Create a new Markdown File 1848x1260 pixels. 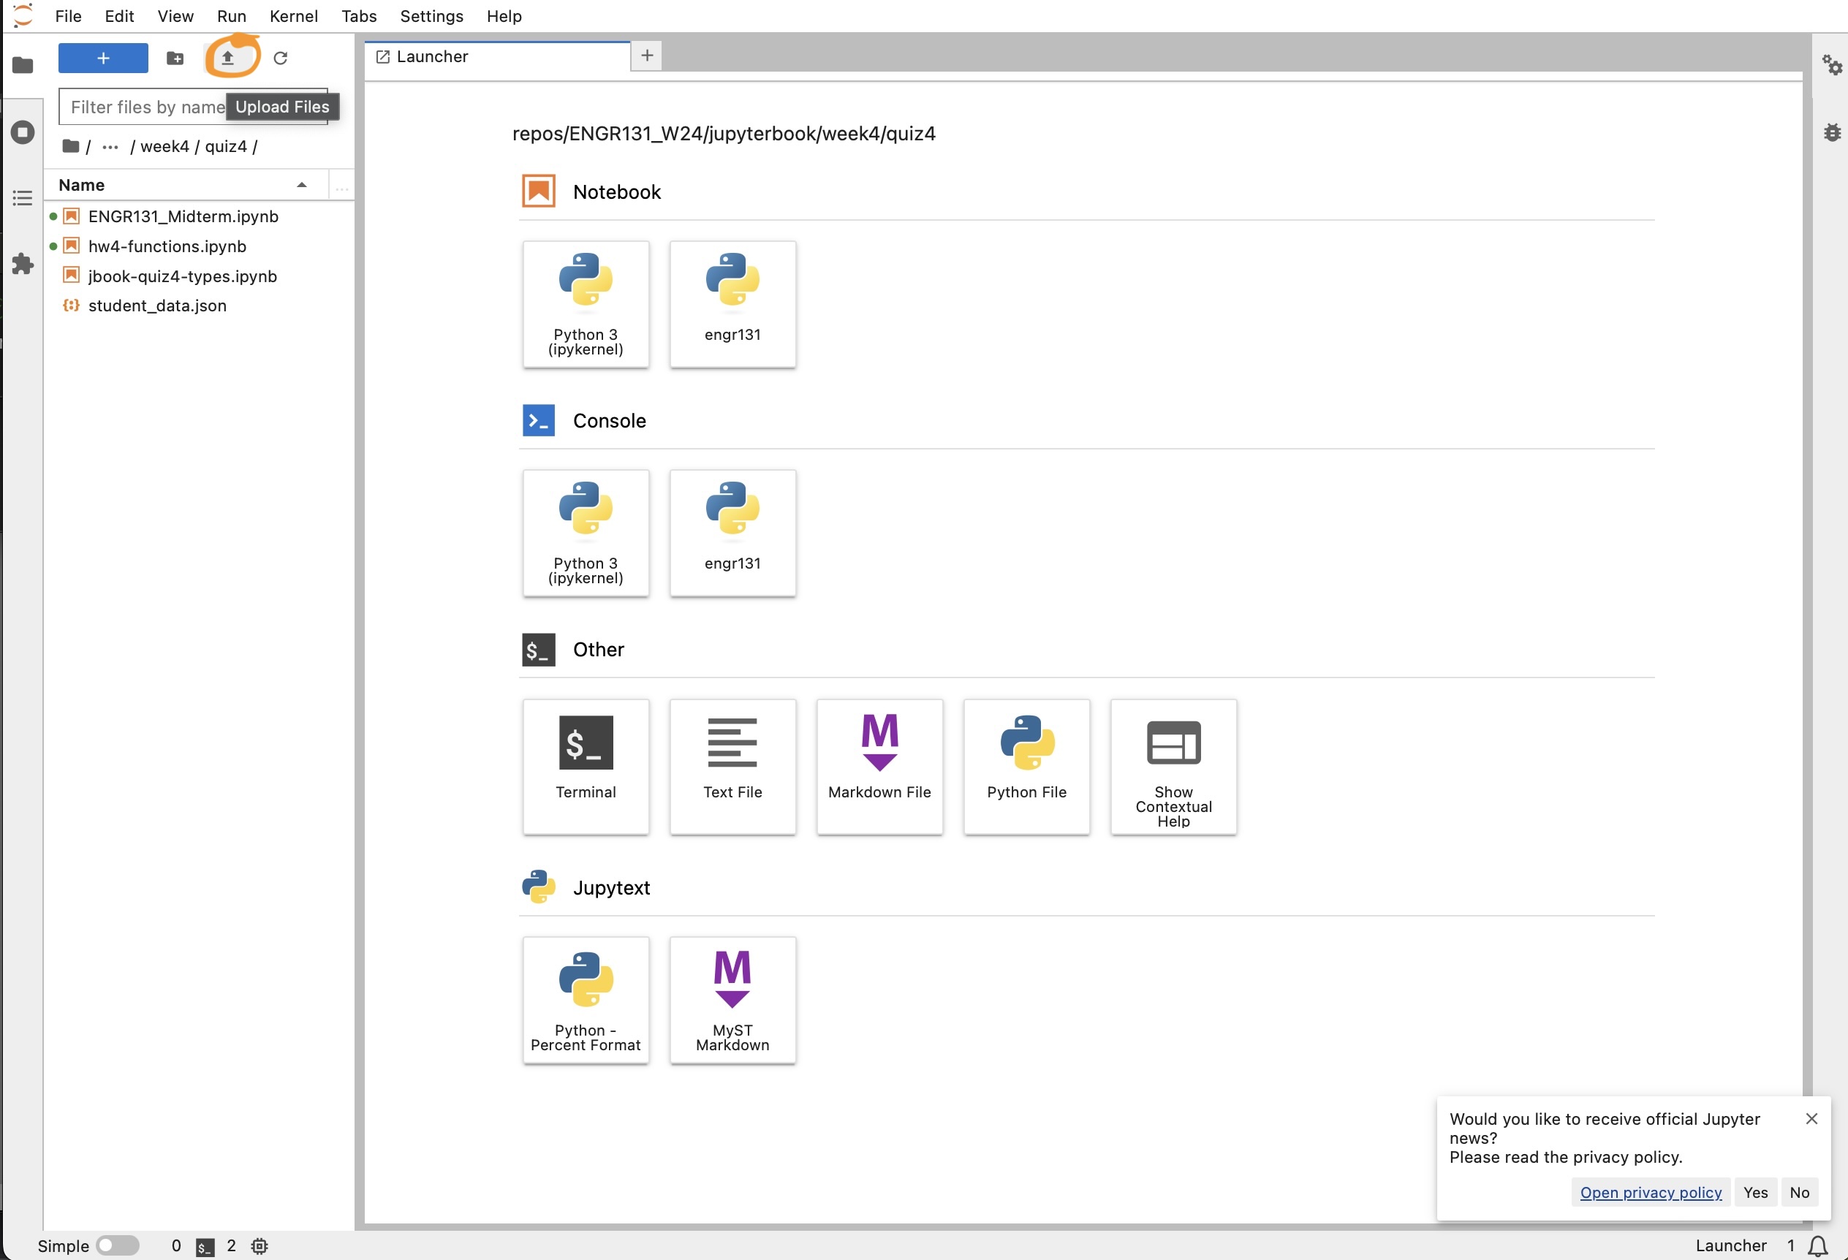click(x=879, y=767)
